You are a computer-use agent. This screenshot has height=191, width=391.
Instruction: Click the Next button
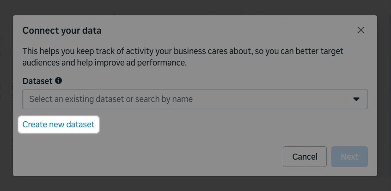click(x=349, y=157)
